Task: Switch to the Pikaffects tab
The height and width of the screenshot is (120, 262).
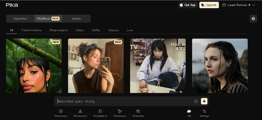Action: [48, 19]
